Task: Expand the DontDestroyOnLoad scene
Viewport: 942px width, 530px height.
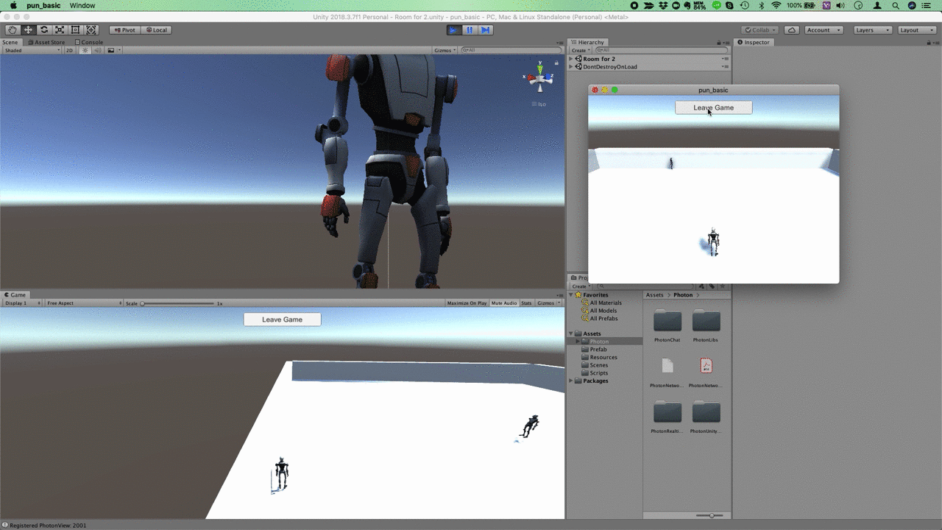Action: [572, 67]
